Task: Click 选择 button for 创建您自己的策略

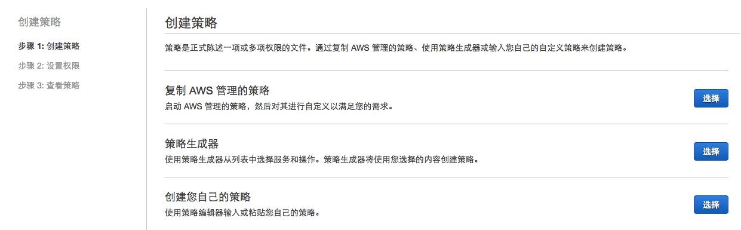Action: [x=711, y=204]
